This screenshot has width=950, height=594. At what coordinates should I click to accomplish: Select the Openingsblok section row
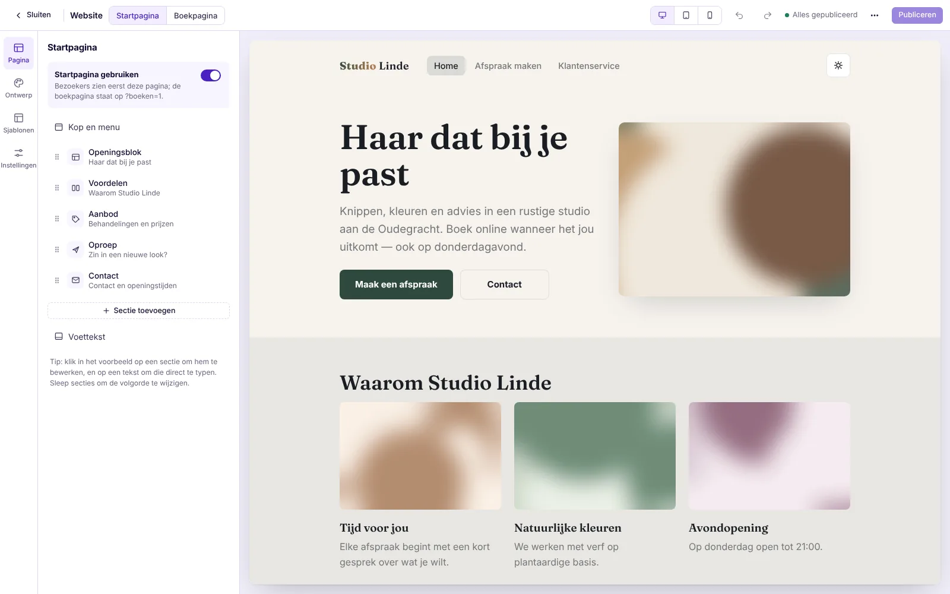point(138,157)
